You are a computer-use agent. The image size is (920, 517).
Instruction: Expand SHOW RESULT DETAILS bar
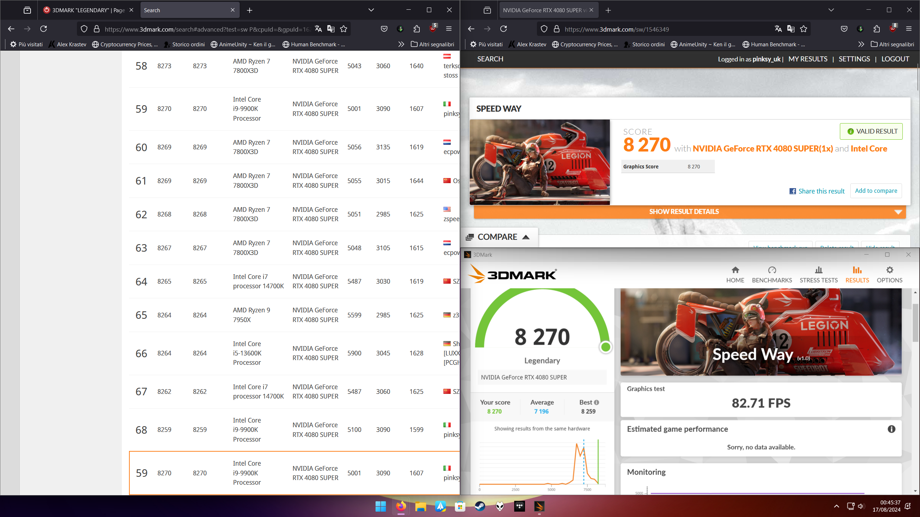pyautogui.click(x=690, y=212)
